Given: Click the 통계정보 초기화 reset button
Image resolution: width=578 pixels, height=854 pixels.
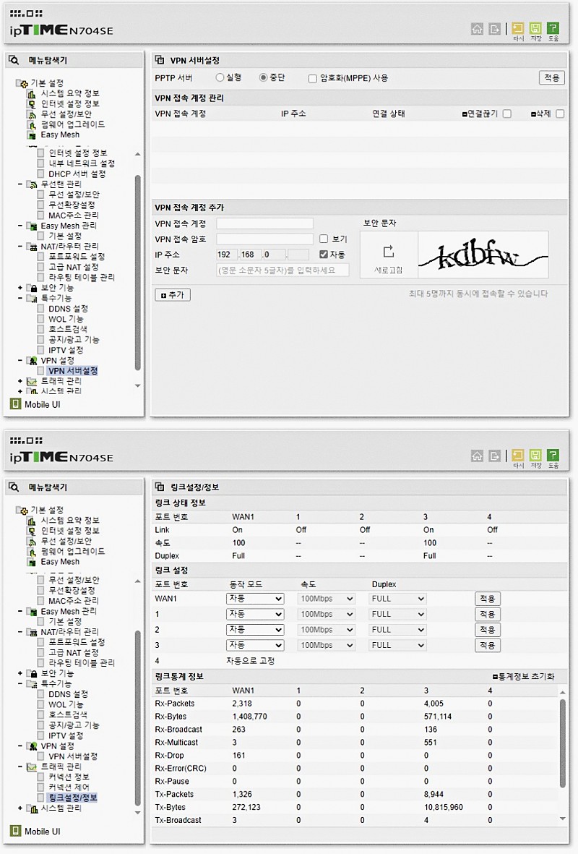Looking at the screenshot, I should click(523, 677).
